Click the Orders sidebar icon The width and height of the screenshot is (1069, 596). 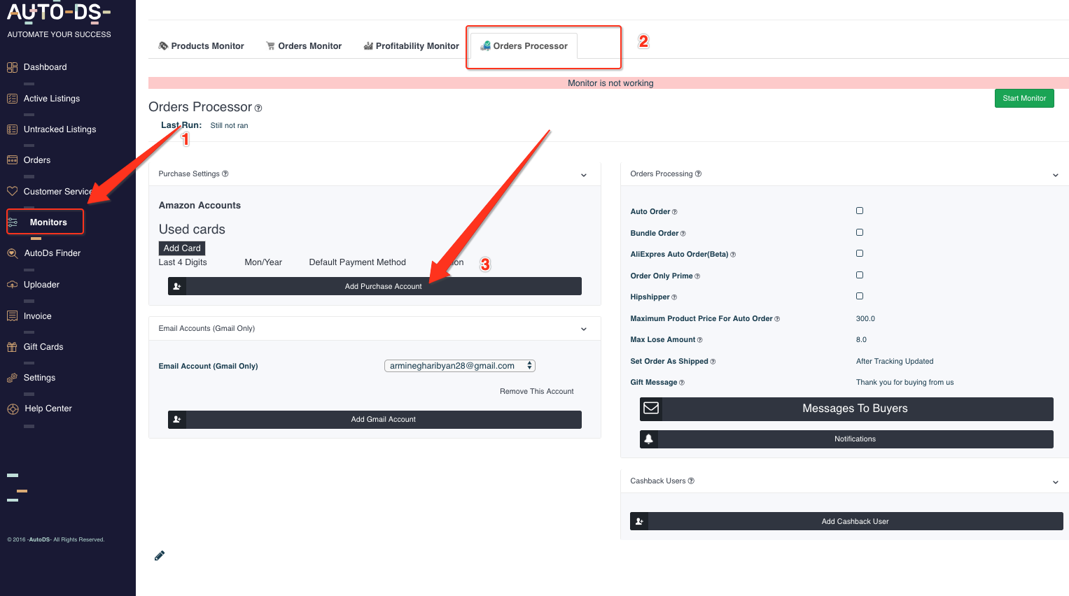(12, 160)
